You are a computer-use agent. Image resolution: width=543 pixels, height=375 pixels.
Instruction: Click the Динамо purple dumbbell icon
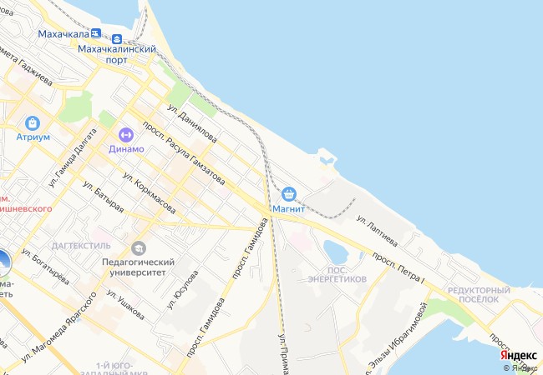coord(125,135)
